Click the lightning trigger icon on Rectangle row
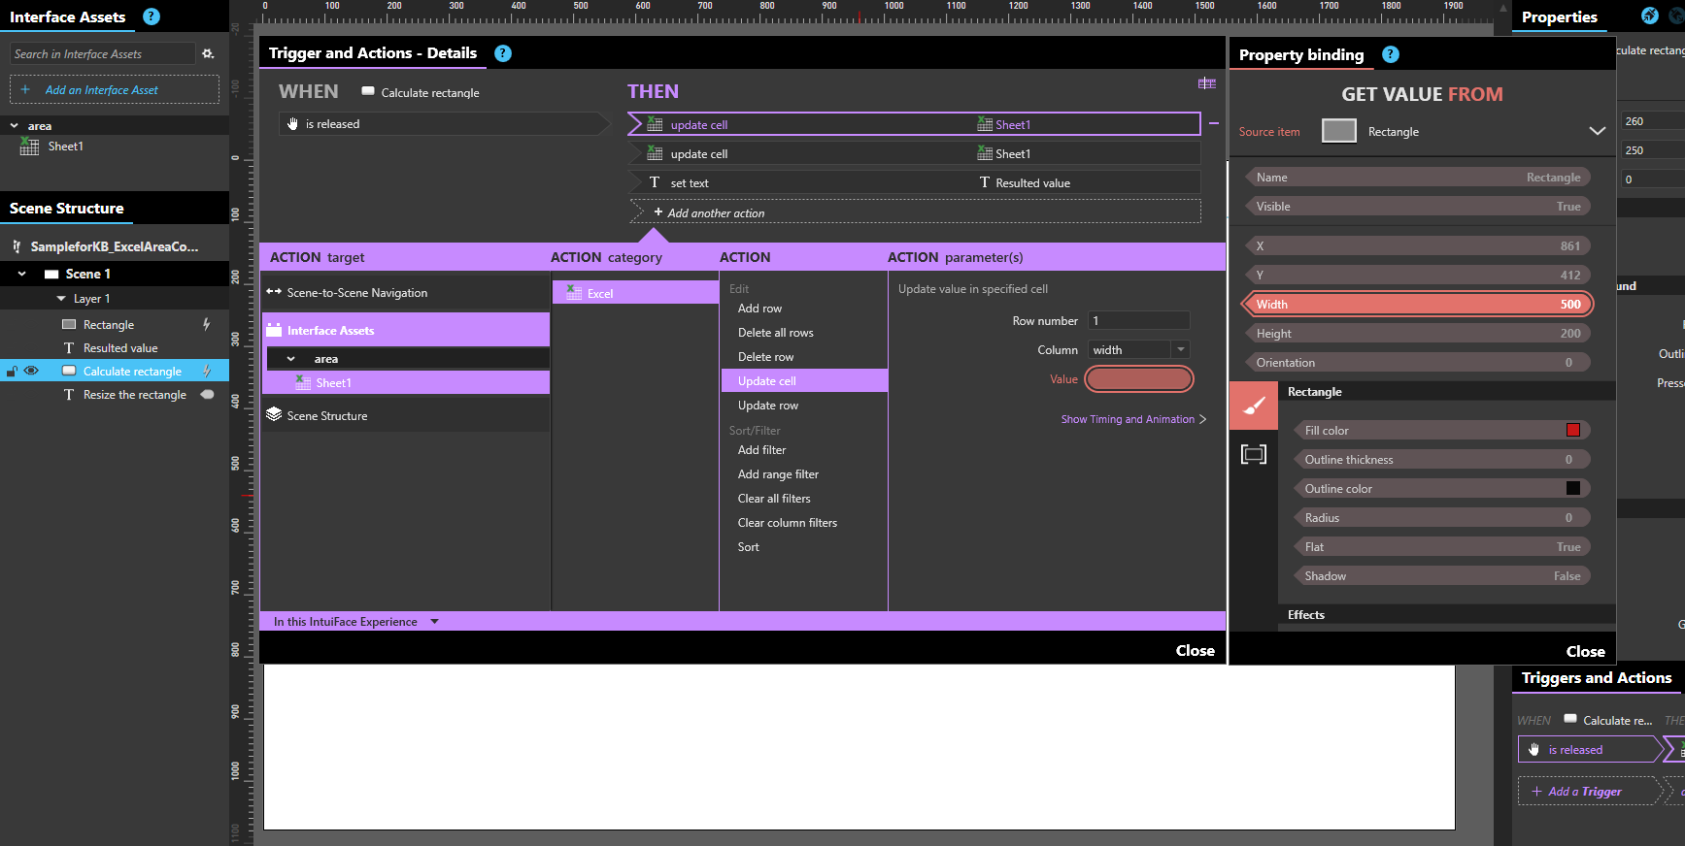 pyautogui.click(x=207, y=324)
